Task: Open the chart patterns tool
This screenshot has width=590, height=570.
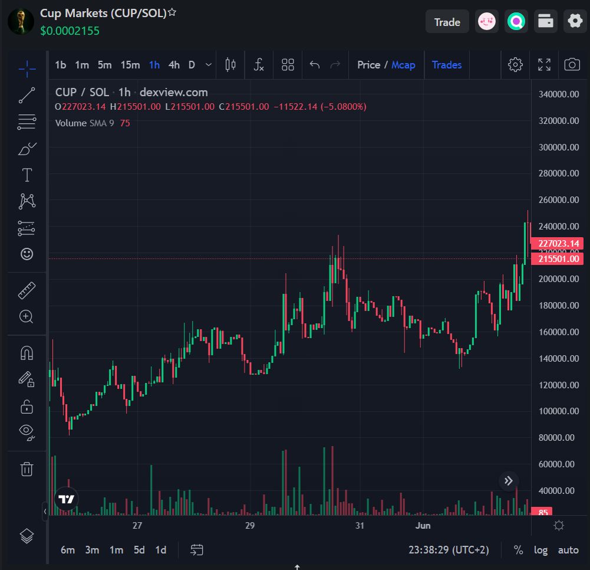Action: tap(27, 201)
